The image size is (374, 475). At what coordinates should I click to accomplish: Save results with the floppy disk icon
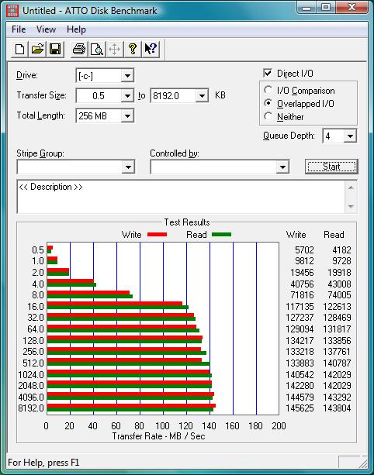tap(55, 49)
